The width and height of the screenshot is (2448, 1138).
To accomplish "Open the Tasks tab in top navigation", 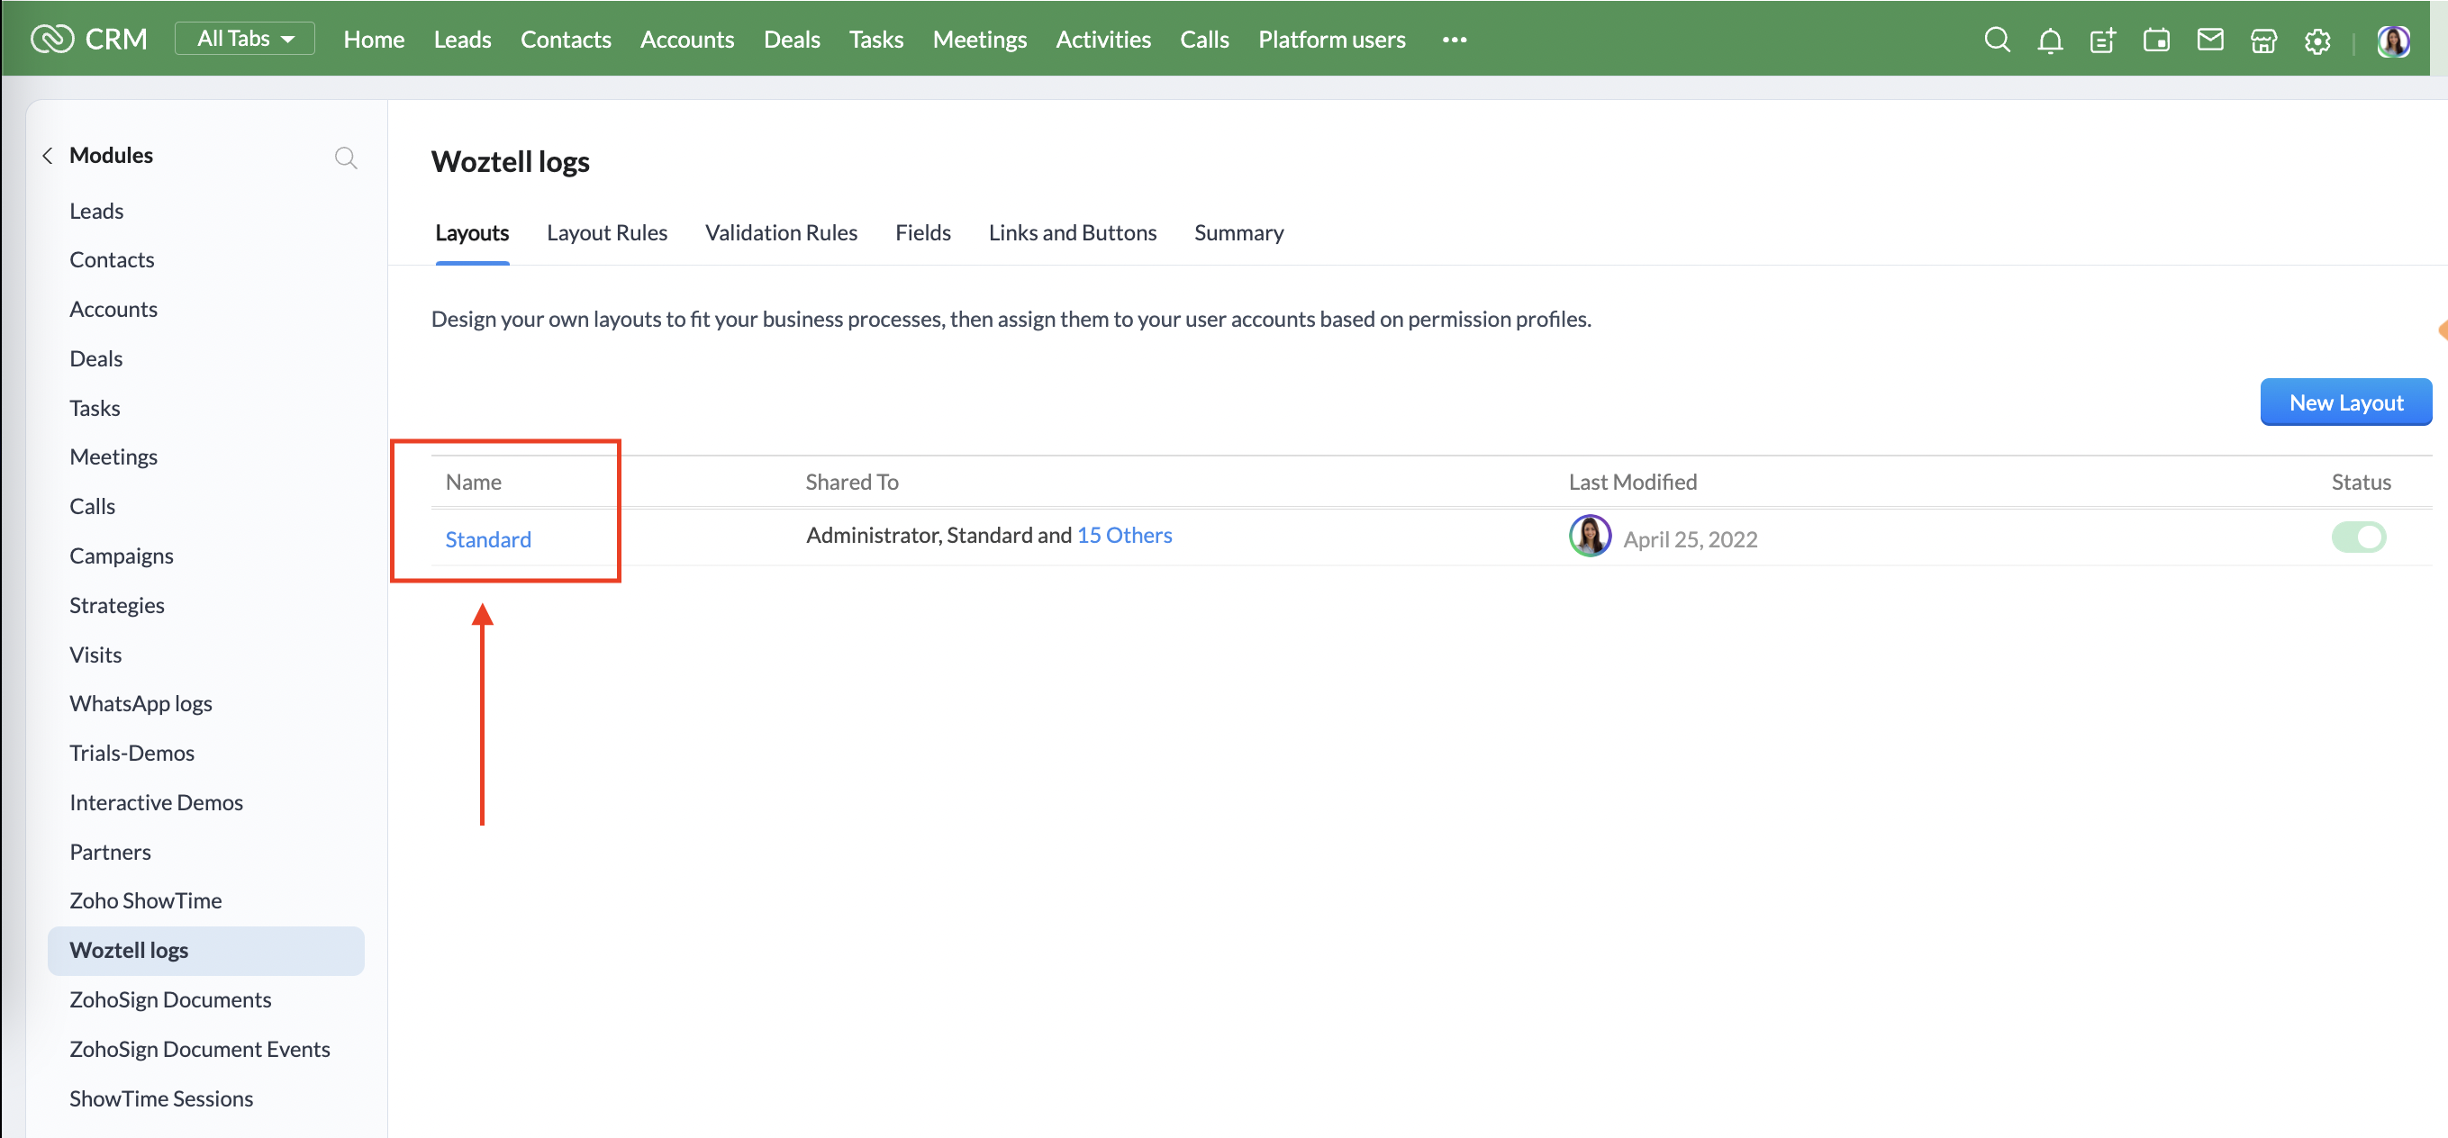I will click(875, 39).
